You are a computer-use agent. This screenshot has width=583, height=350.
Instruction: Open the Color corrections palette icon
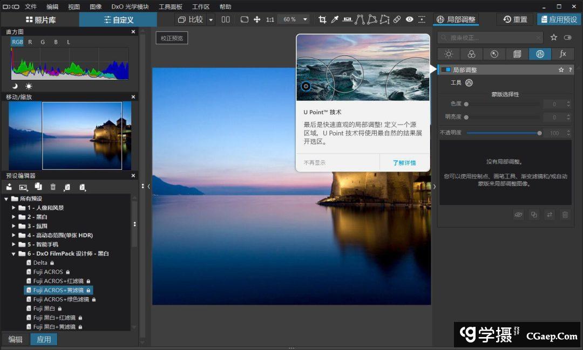click(471, 54)
